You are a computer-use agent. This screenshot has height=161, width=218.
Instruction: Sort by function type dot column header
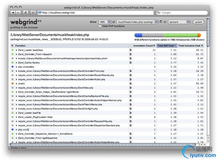12,45
